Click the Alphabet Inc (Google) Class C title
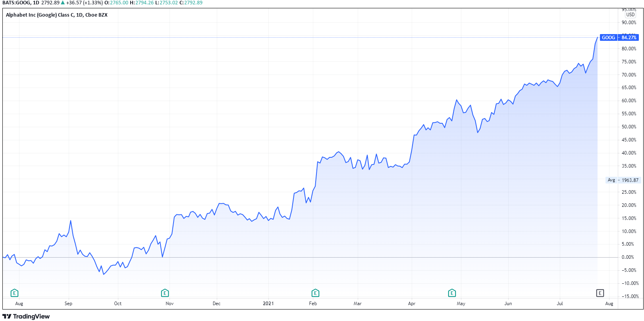Viewport: 644px width, 321px height. pyautogui.click(x=57, y=15)
